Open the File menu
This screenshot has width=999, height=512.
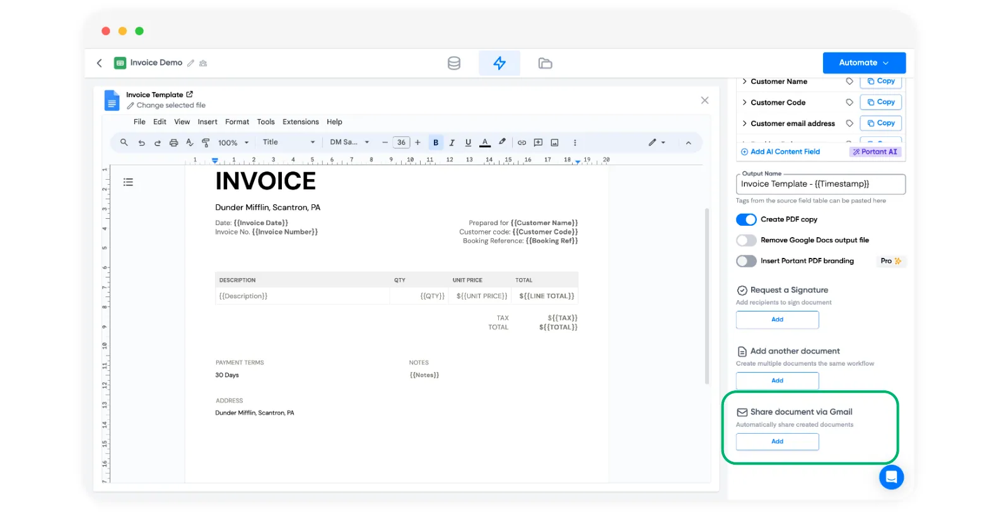click(x=139, y=122)
